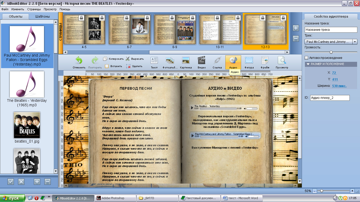Select the beatles_01.jpg object
The image size is (360, 202).
pyautogui.click(x=27, y=128)
